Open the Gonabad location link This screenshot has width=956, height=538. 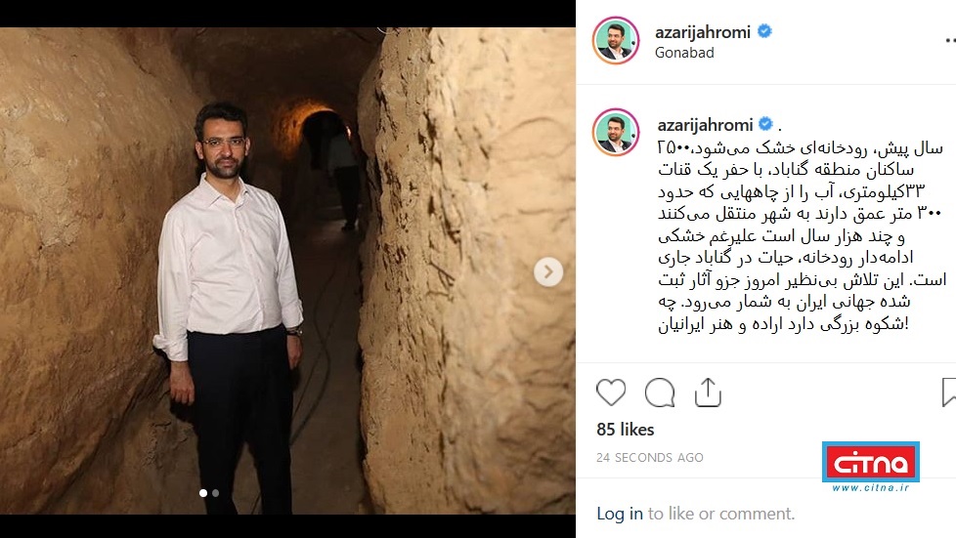tap(684, 53)
